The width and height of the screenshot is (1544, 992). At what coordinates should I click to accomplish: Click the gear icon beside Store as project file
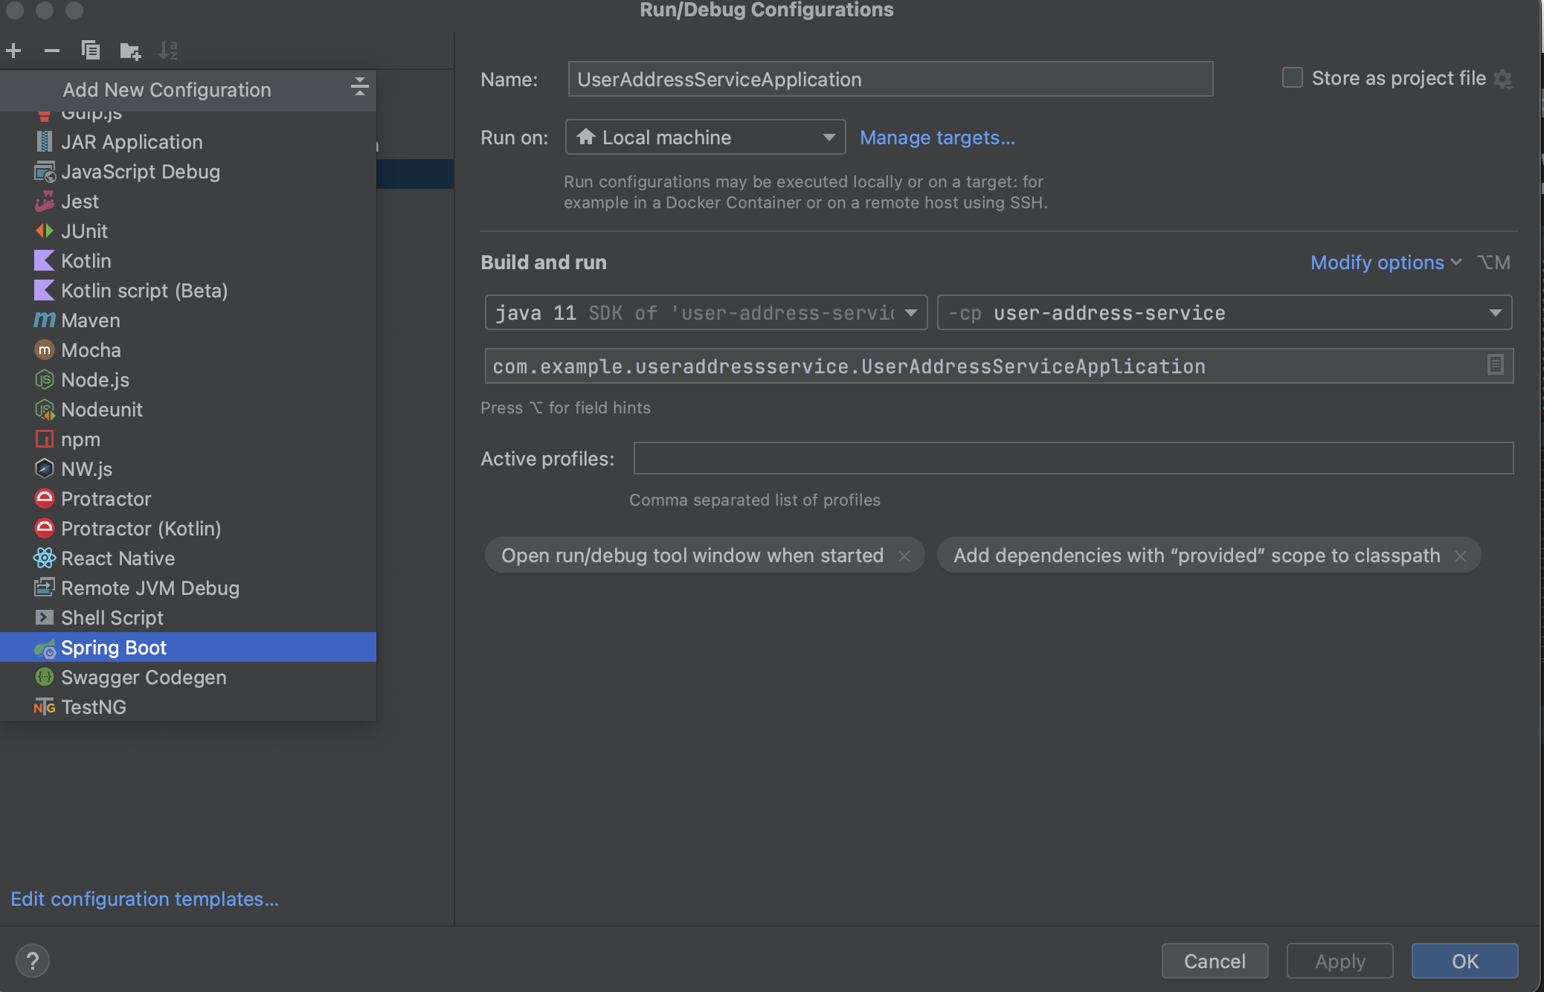pos(1503,79)
